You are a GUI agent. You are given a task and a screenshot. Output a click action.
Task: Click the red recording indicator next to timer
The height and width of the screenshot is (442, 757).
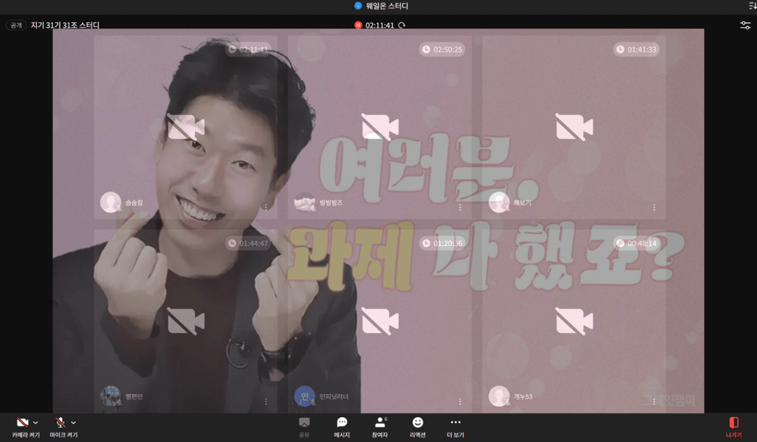(x=358, y=25)
